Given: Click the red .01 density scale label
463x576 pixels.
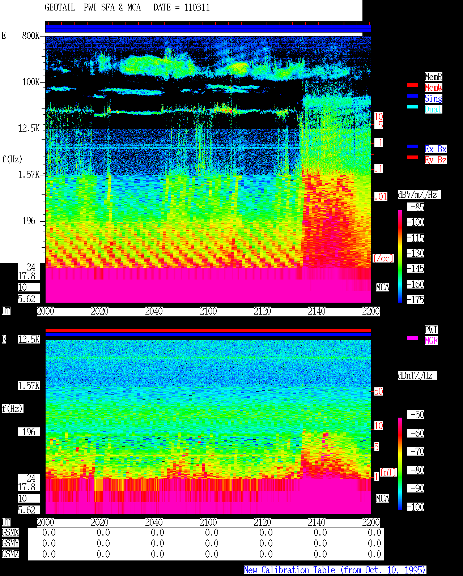Looking at the screenshot, I should [x=381, y=197].
